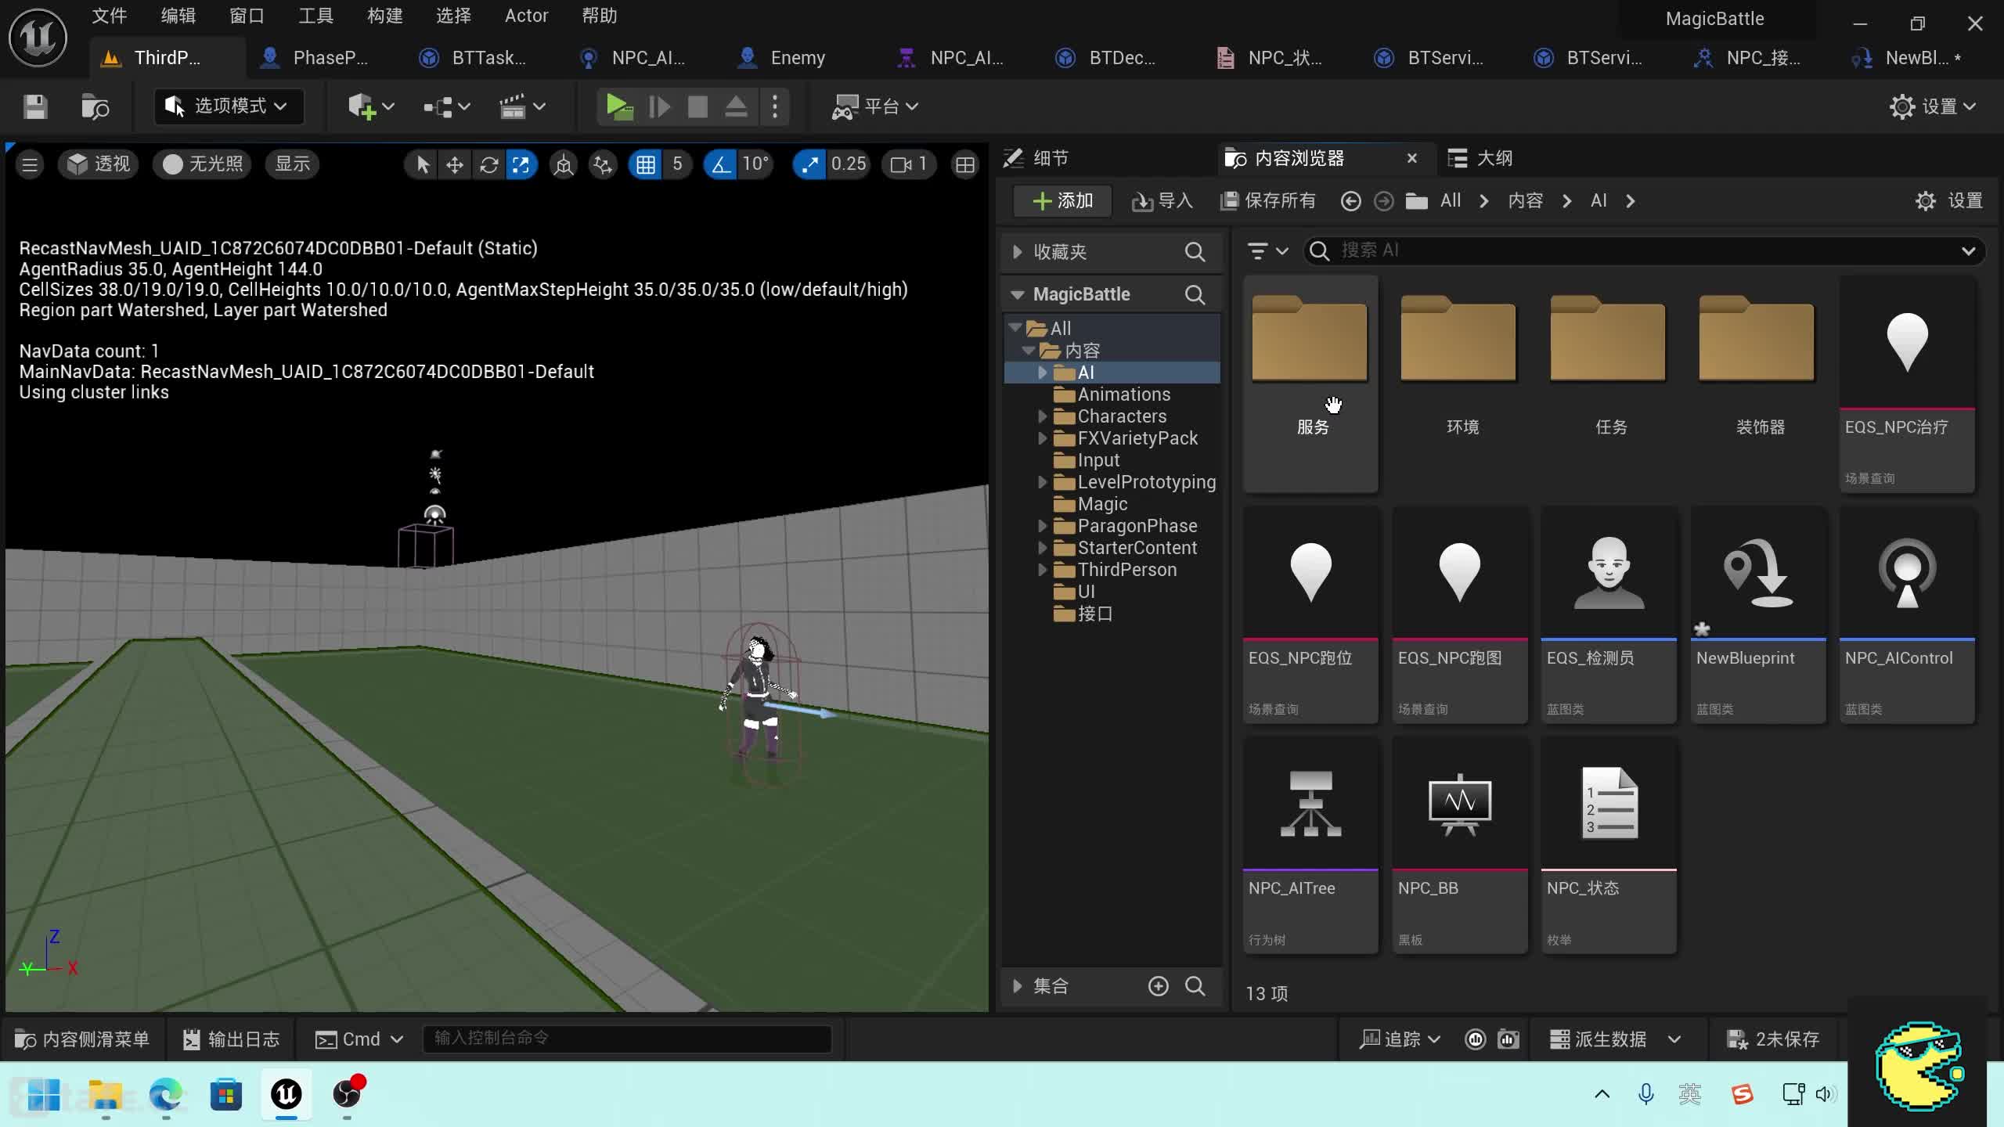Add a new collection with plus icon
The height and width of the screenshot is (1127, 2004).
click(x=1159, y=986)
